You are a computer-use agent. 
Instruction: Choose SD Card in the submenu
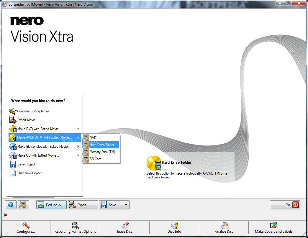click(100, 159)
